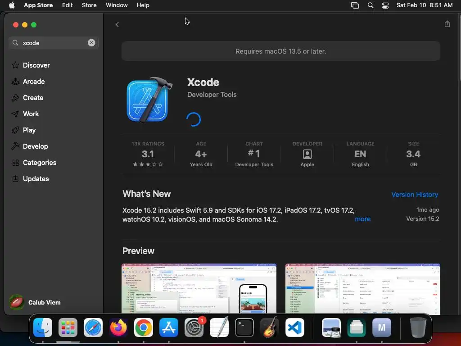Open Control Center in menu bar

click(385, 5)
